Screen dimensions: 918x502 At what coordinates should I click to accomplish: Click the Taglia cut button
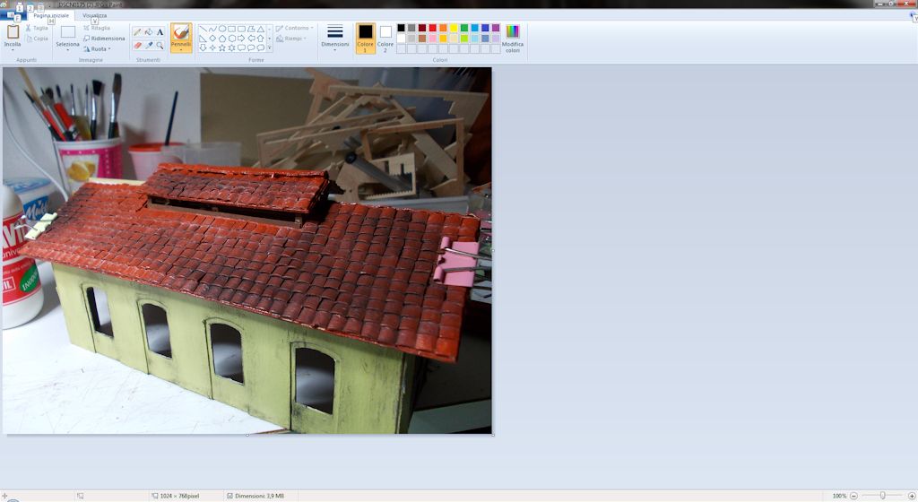(x=37, y=28)
